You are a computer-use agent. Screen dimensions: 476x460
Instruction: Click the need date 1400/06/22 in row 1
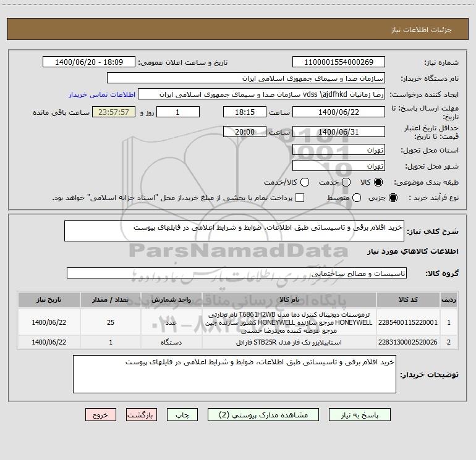(49, 322)
